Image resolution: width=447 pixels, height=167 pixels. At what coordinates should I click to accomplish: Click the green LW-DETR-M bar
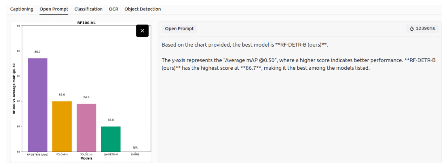[x=111, y=139]
